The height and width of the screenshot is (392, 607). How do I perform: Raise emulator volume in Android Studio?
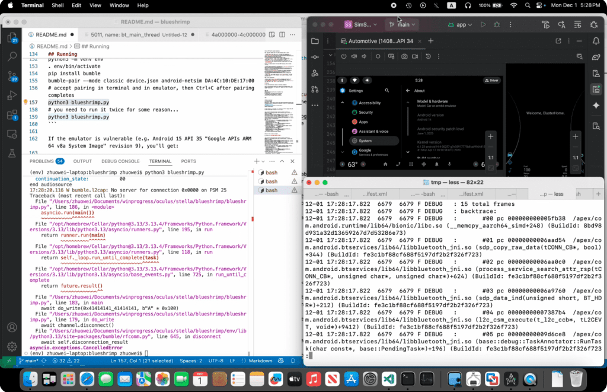click(354, 56)
